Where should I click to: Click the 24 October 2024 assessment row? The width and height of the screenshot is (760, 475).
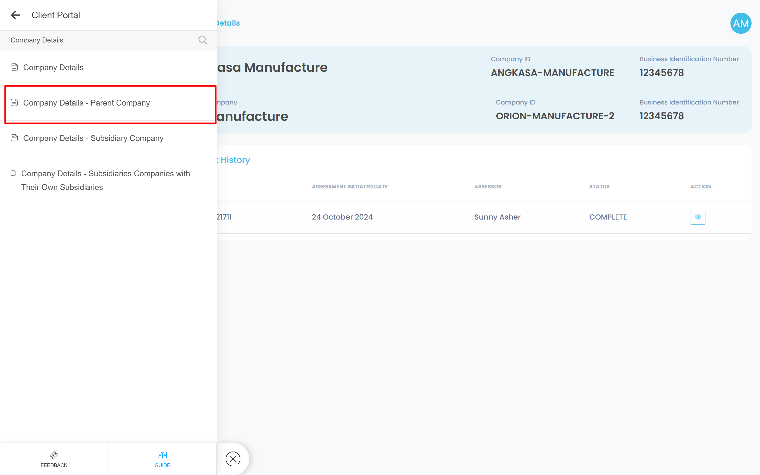point(342,217)
